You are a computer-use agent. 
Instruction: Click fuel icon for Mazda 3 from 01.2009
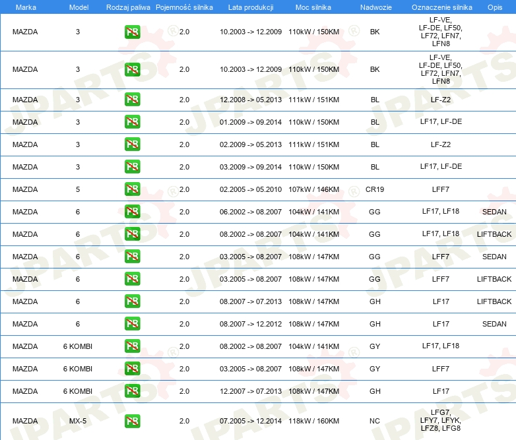pyautogui.click(x=132, y=122)
